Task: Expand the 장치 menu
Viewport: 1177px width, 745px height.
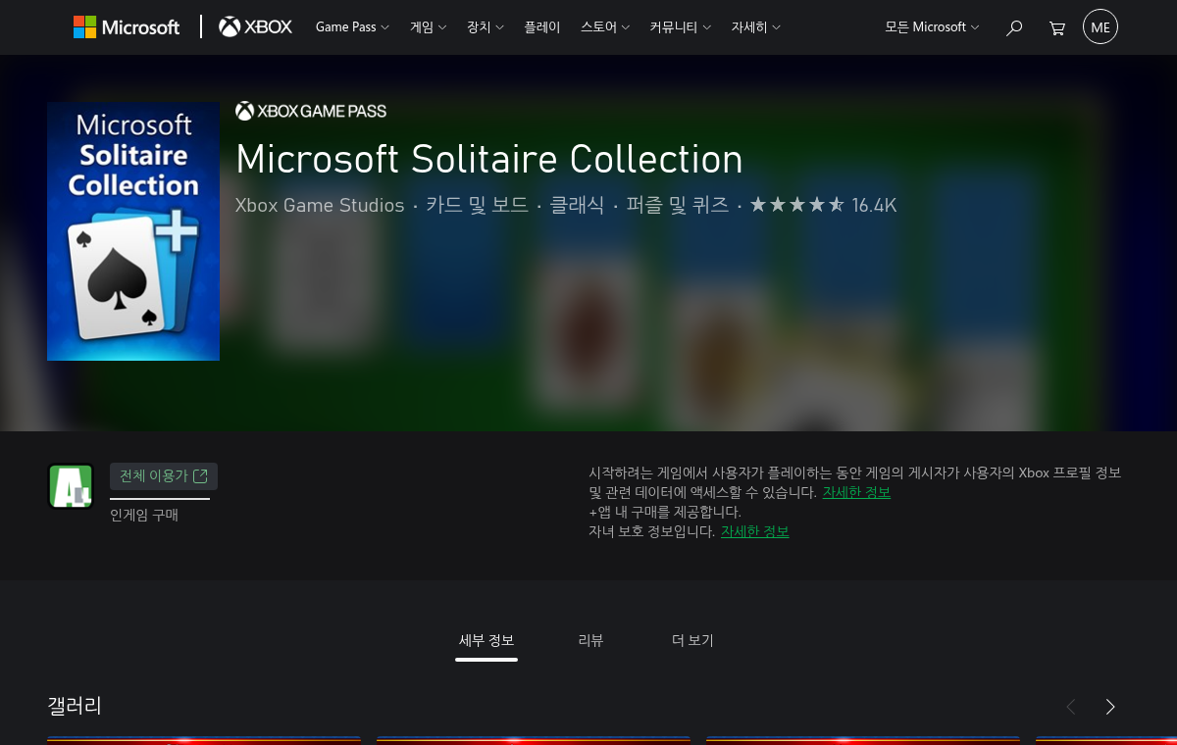Action: [x=486, y=27]
